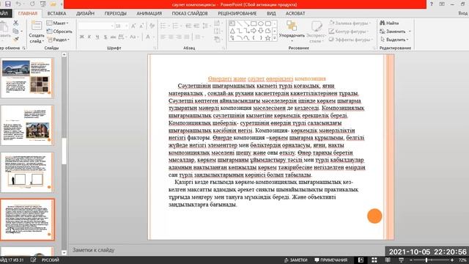Insert text box from shapes gallery
Image resolution: width=469 pixels, height=264 pixels.
(x=232, y=23)
